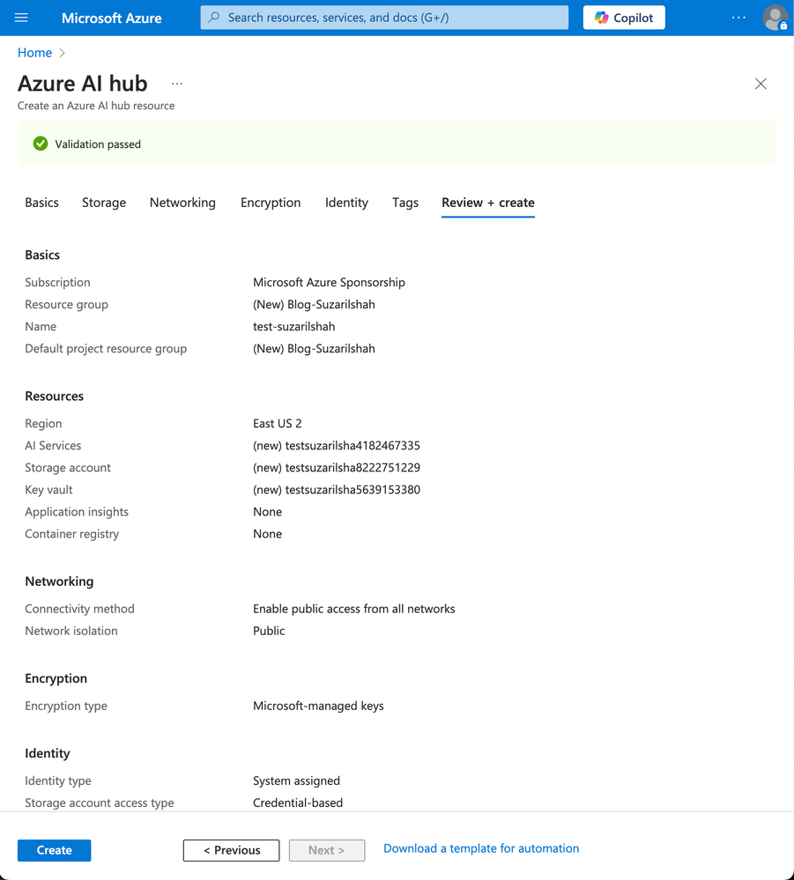Click the 'Key vault' field label
This screenshot has height=880, width=794.
[48, 490]
